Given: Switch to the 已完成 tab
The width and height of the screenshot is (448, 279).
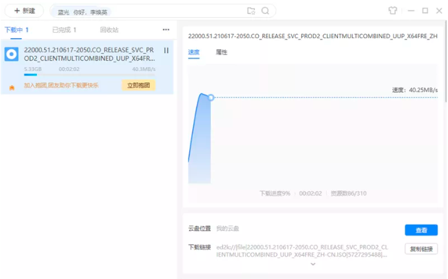Looking at the screenshot, I should tap(65, 30).
